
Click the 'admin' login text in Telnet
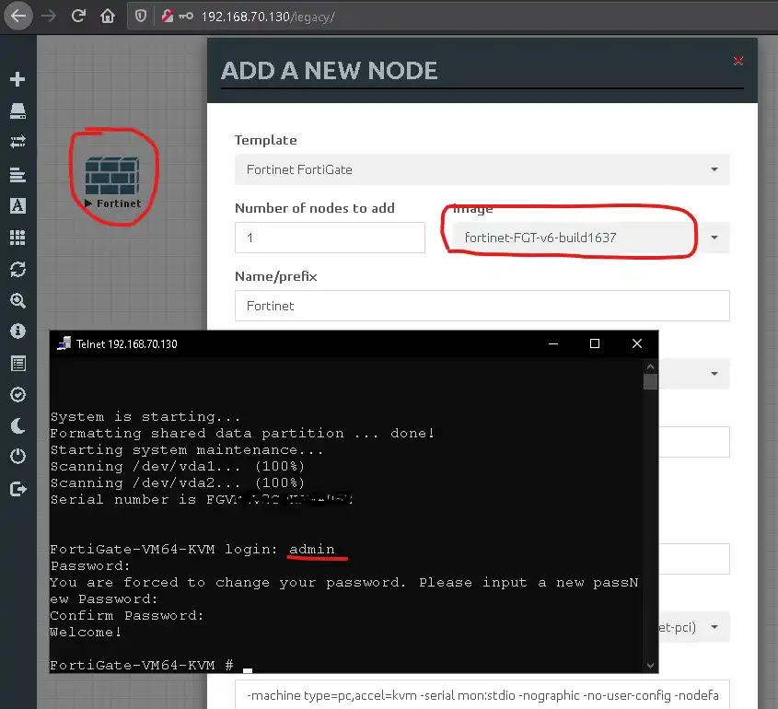(311, 549)
